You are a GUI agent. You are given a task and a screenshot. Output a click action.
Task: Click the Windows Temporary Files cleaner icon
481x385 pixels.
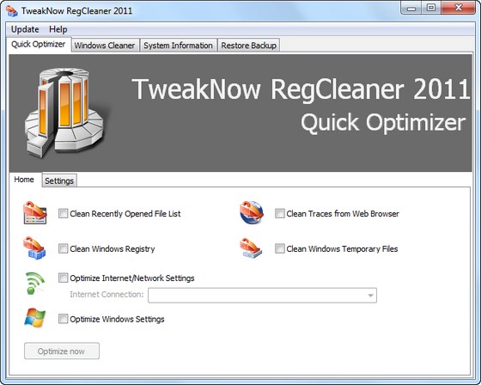(251, 248)
